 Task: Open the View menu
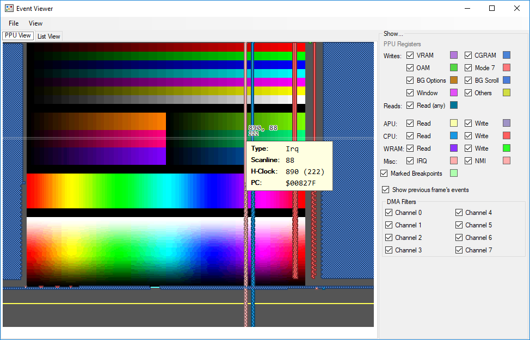35,23
